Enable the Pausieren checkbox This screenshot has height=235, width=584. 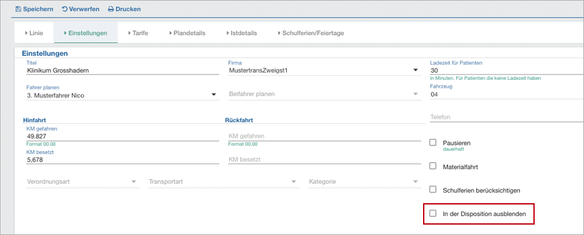click(x=433, y=142)
